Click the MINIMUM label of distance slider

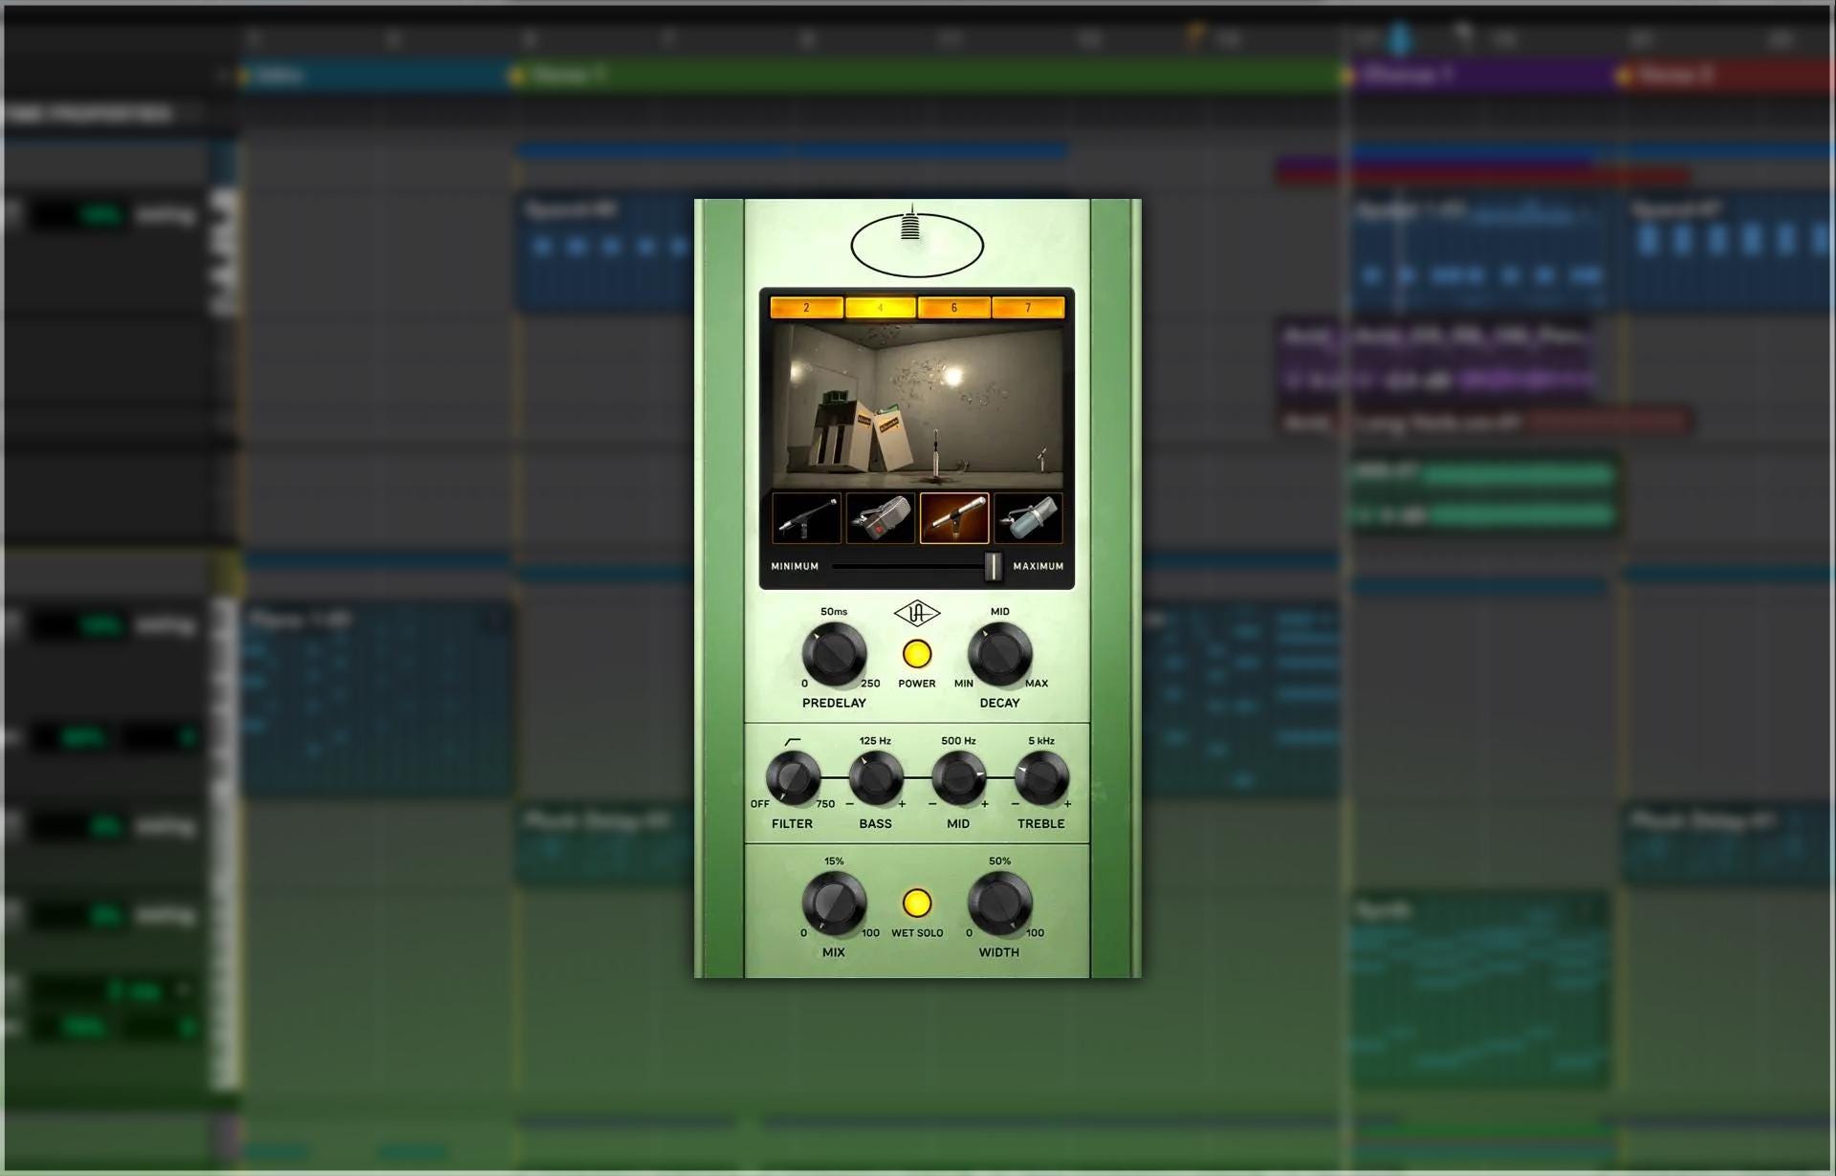tap(795, 566)
